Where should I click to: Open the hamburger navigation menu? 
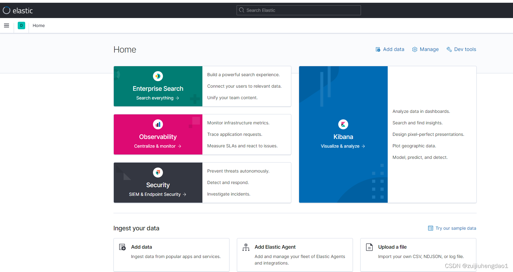point(7,25)
